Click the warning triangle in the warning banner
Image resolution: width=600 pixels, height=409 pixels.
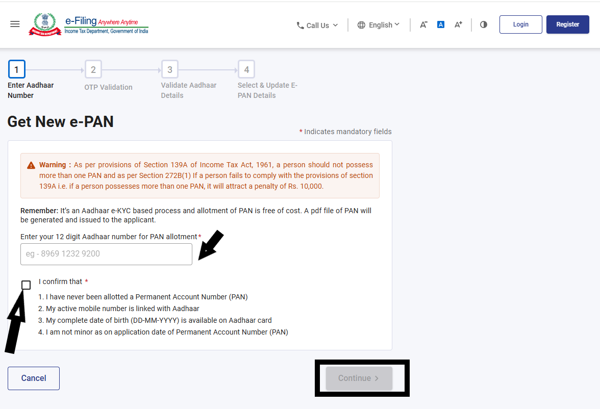coord(31,164)
